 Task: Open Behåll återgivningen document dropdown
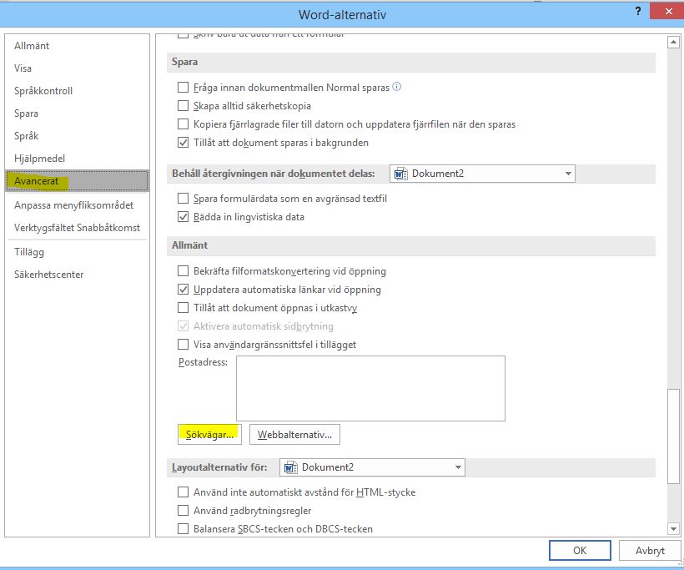tap(482, 174)
